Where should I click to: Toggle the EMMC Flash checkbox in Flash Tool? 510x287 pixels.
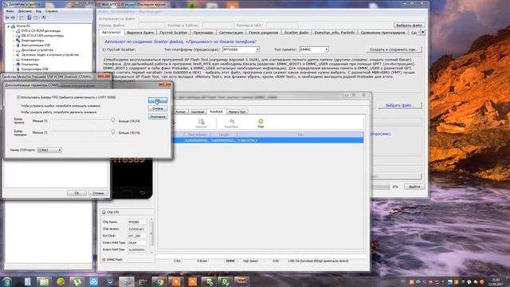click(104, 260)
